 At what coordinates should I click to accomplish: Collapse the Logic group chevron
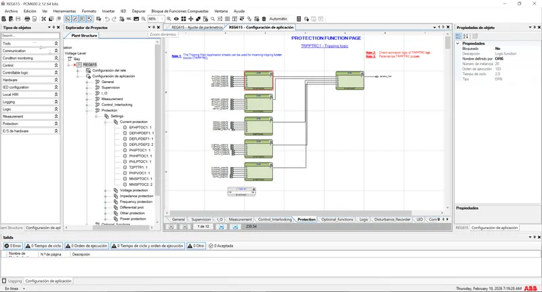[56, 109]
